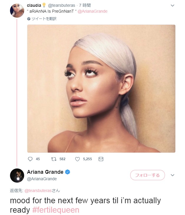
Task: Open claudia's profile avatar
Action: point(17,11)
